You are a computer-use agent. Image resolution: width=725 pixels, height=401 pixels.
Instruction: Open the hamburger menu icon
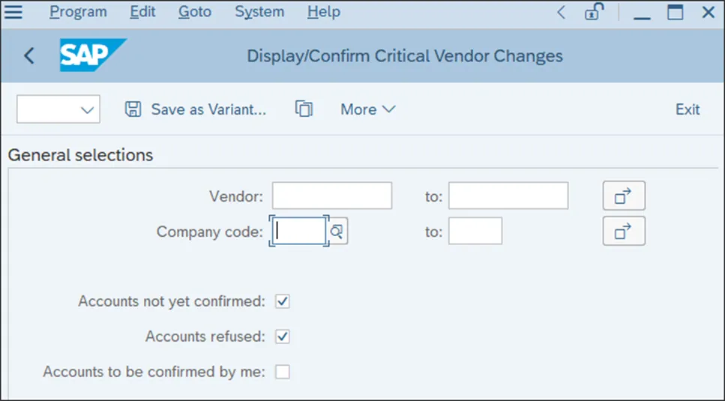click(x=13, y=12)
